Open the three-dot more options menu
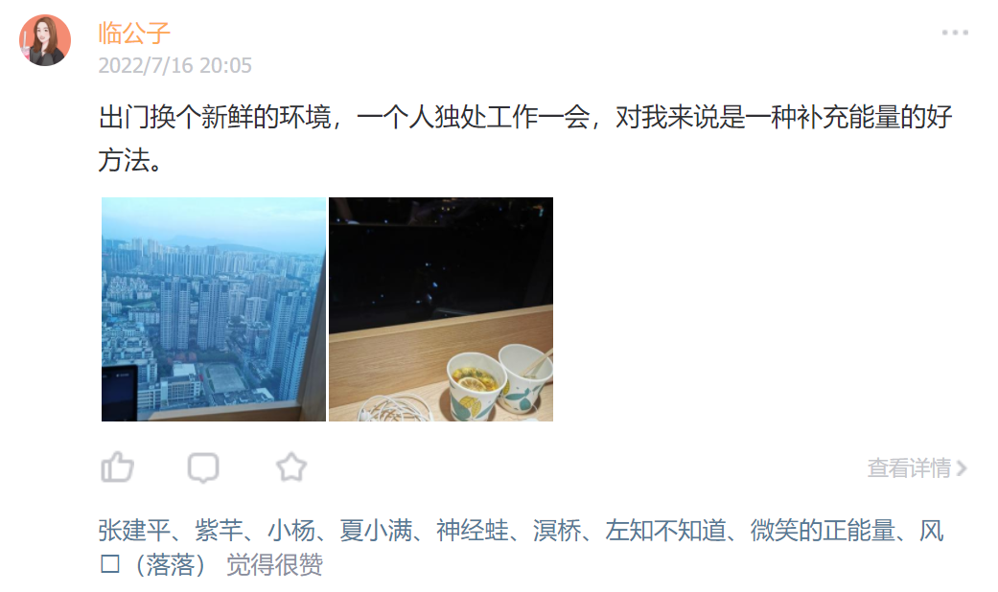The width and height of the screenshot is (998, 592). coord(955,33)
